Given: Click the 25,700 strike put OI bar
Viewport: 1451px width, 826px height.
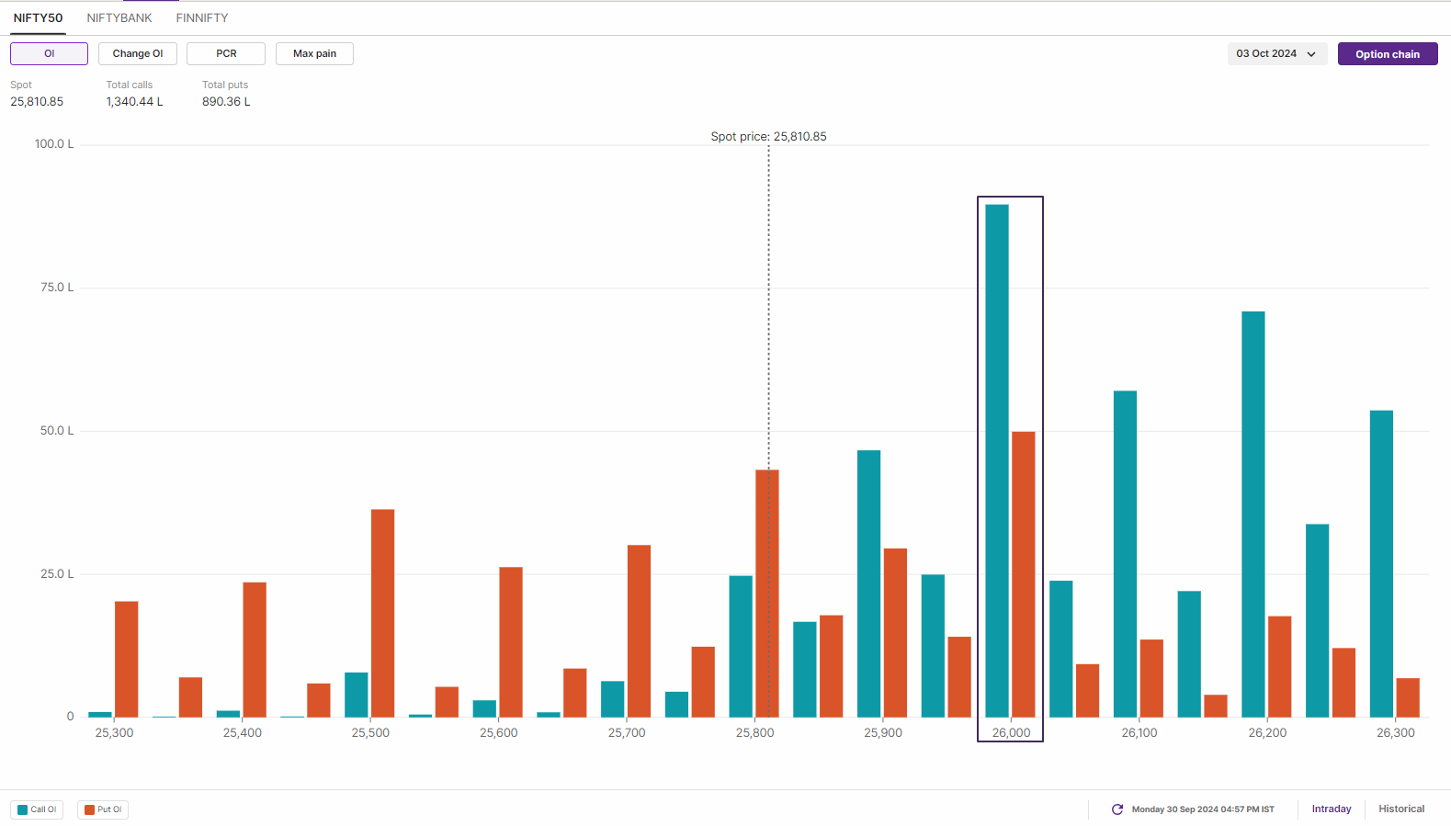Looking at the screenshot, I should [640, 631].
